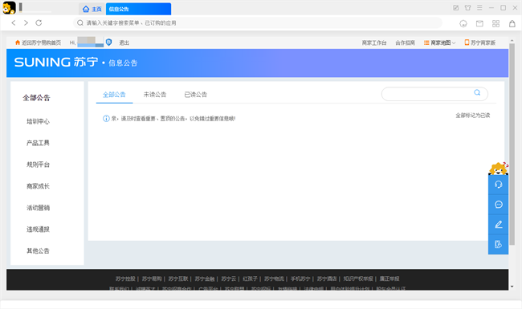This screenshot has width=522, height=309.
Task: Go back with the browser back arrow
Action: point(14,22)
